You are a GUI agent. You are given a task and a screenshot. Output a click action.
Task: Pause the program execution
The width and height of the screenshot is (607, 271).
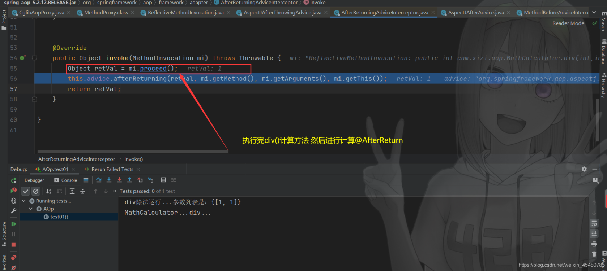[x=14, y=234]
